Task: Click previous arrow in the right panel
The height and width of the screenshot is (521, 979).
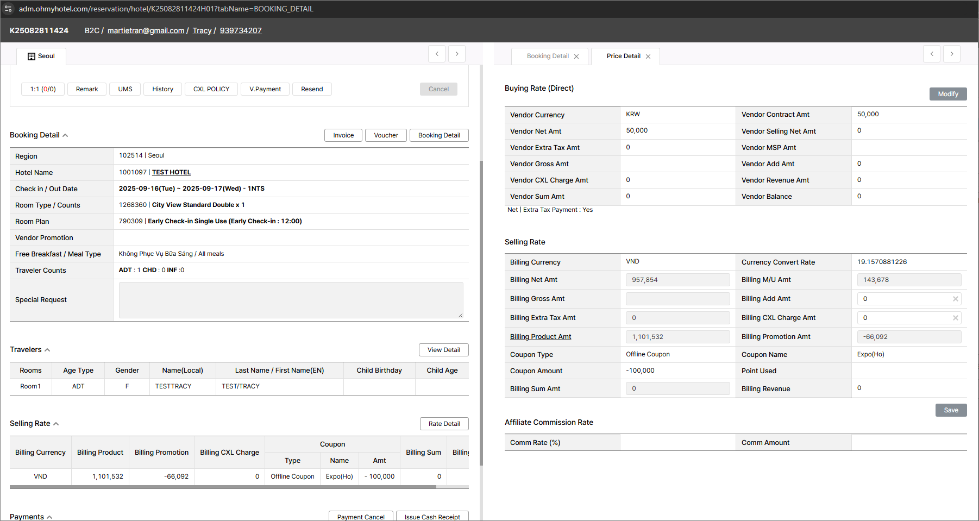Action: pyautogui.click(x=932, y=54)
